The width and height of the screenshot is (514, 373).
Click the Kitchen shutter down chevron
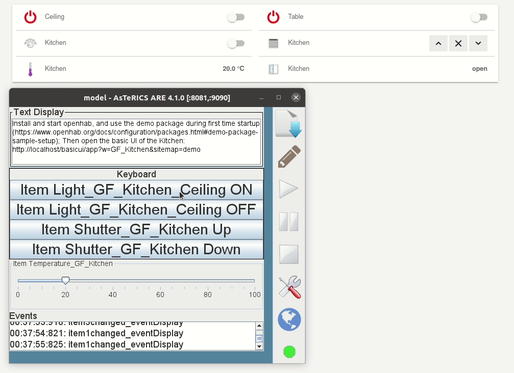[478, 43]
